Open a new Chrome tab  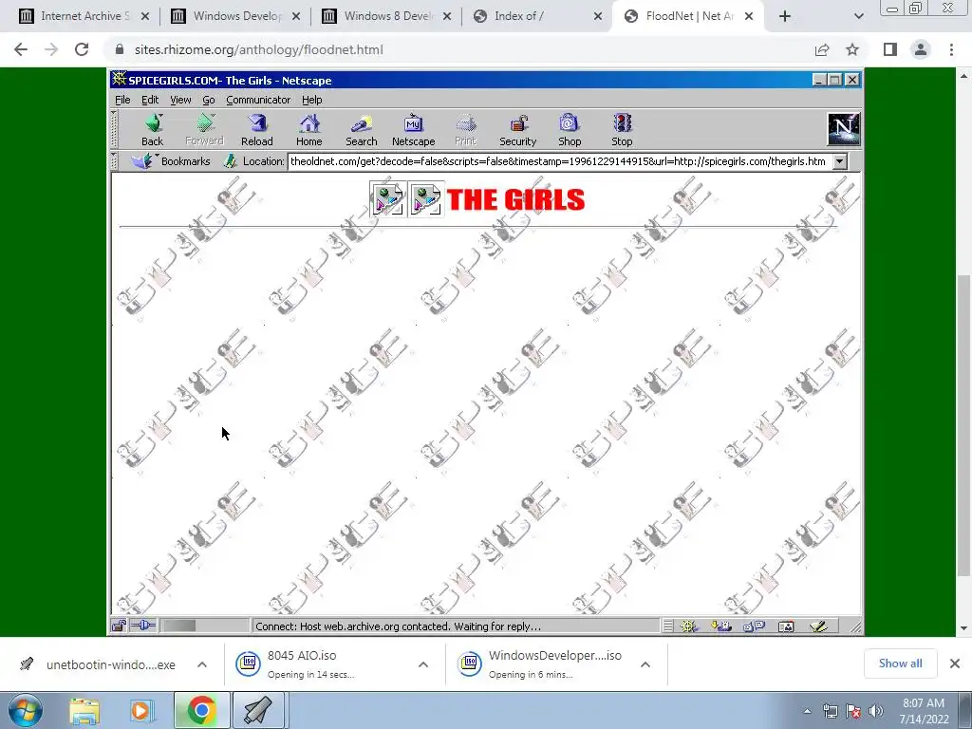pos(785,16)
